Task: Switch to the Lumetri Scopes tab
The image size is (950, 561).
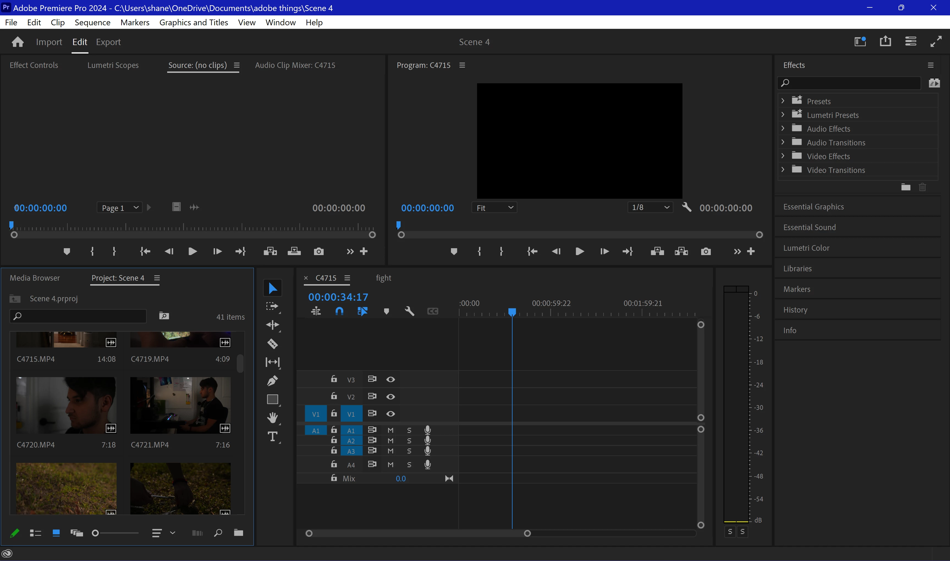Action: [x=113, y=65]
